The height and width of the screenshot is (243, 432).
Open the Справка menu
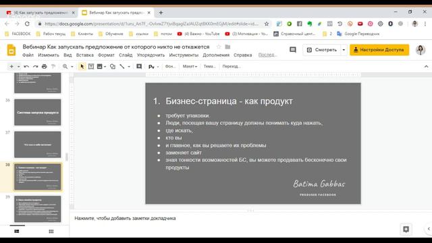click(243, 55)
